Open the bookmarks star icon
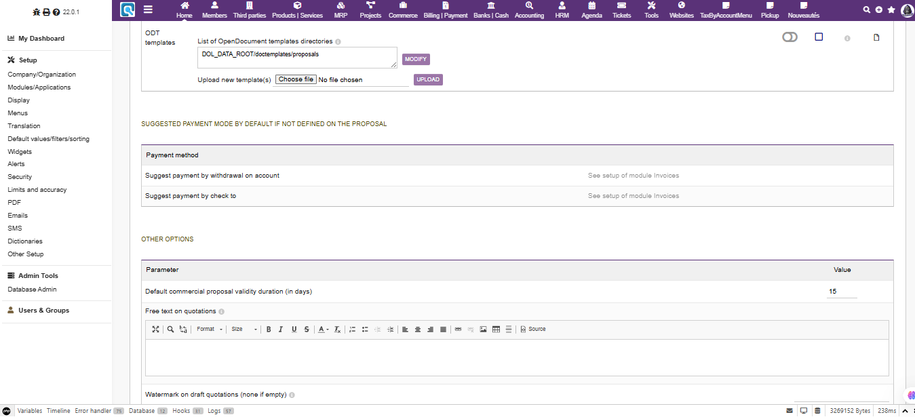This screenshot has height=417, width=915. click(891, 10)
